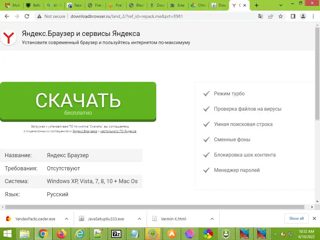Click the horizontal scrollbar thumb
This screenshot has height=240, width=320.
155,207
